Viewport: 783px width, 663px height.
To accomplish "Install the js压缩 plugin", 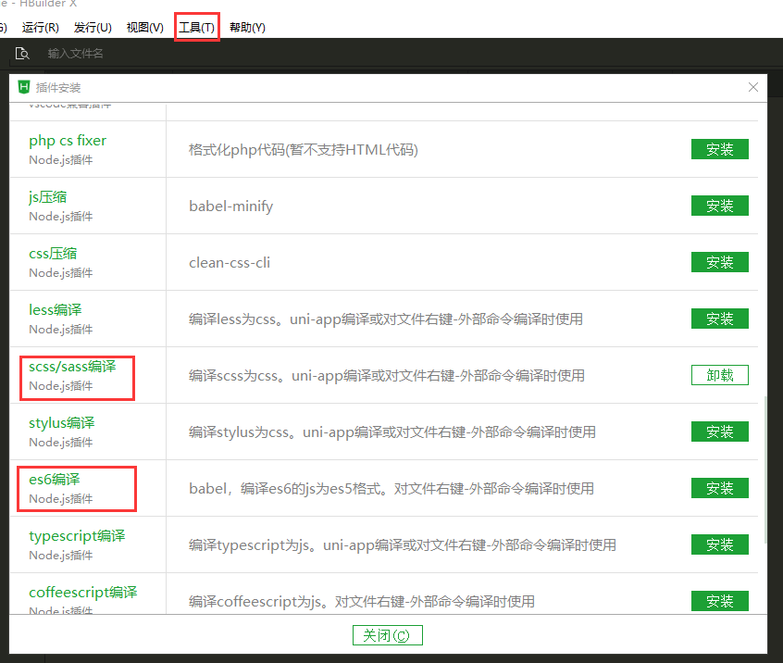I will point(719,206).
